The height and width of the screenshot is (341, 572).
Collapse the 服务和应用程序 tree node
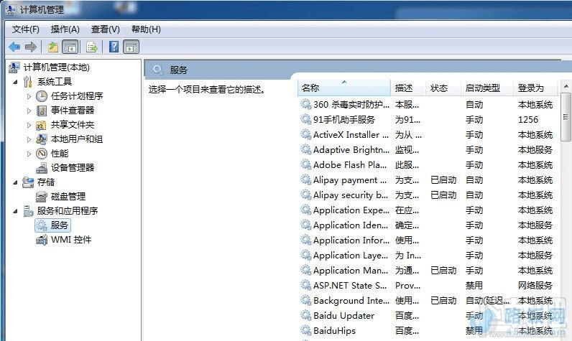pyautogui.click(x=15, y=211)
